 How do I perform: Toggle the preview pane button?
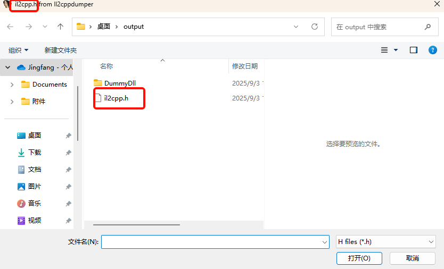pos(414,50)
